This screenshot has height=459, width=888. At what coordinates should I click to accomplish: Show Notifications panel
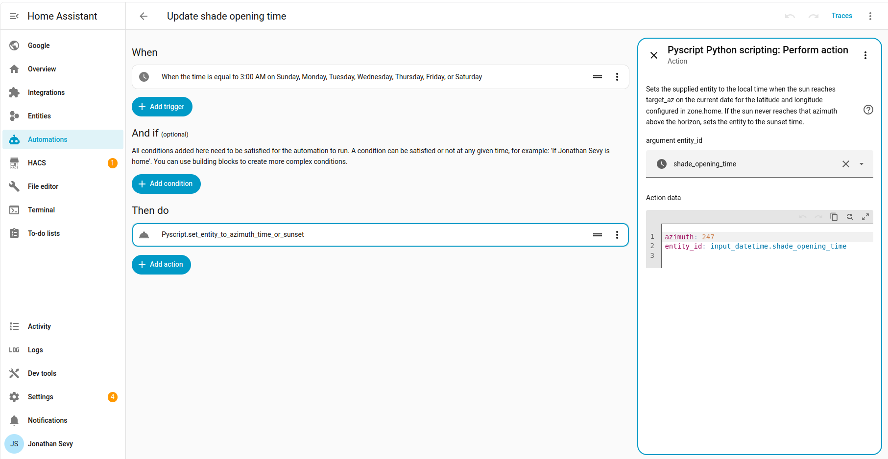coord(63,420)
